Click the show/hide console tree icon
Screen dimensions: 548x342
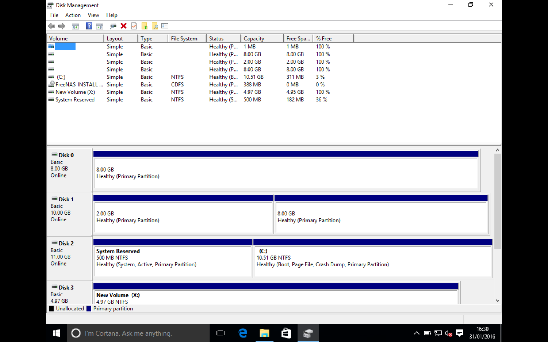pos(75,26)
